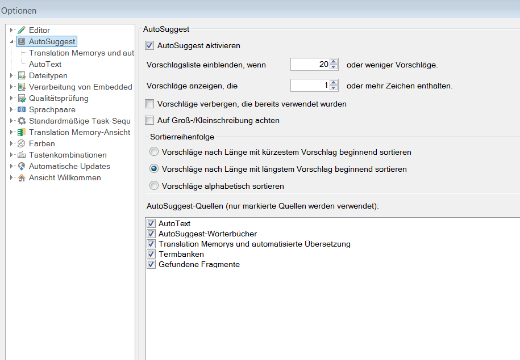The image size is (520, 360).
Task: Expand the Dateitypen tree node
Action: coord(11,75)
